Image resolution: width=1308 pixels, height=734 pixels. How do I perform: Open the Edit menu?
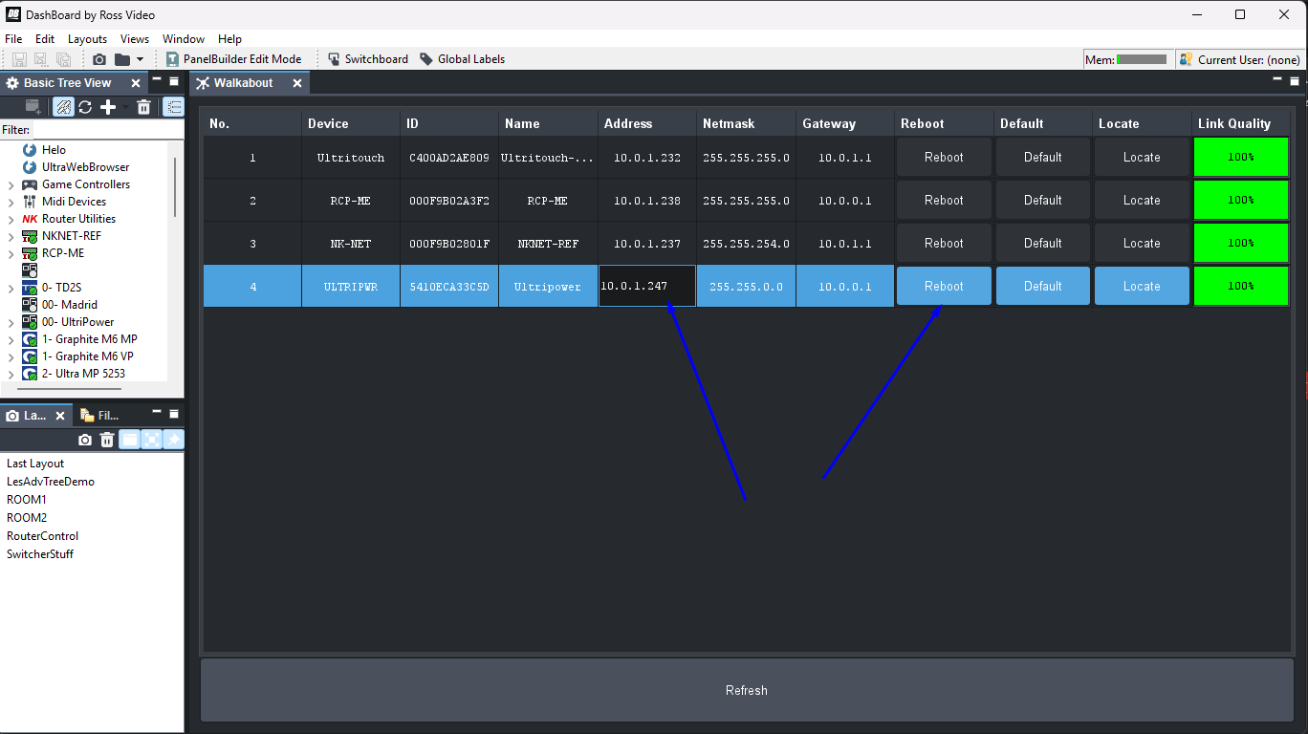[45, 39]
